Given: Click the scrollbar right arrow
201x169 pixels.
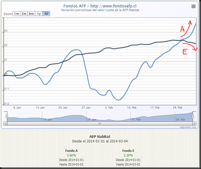Looking at the screenshot, I should pos(194,123).
